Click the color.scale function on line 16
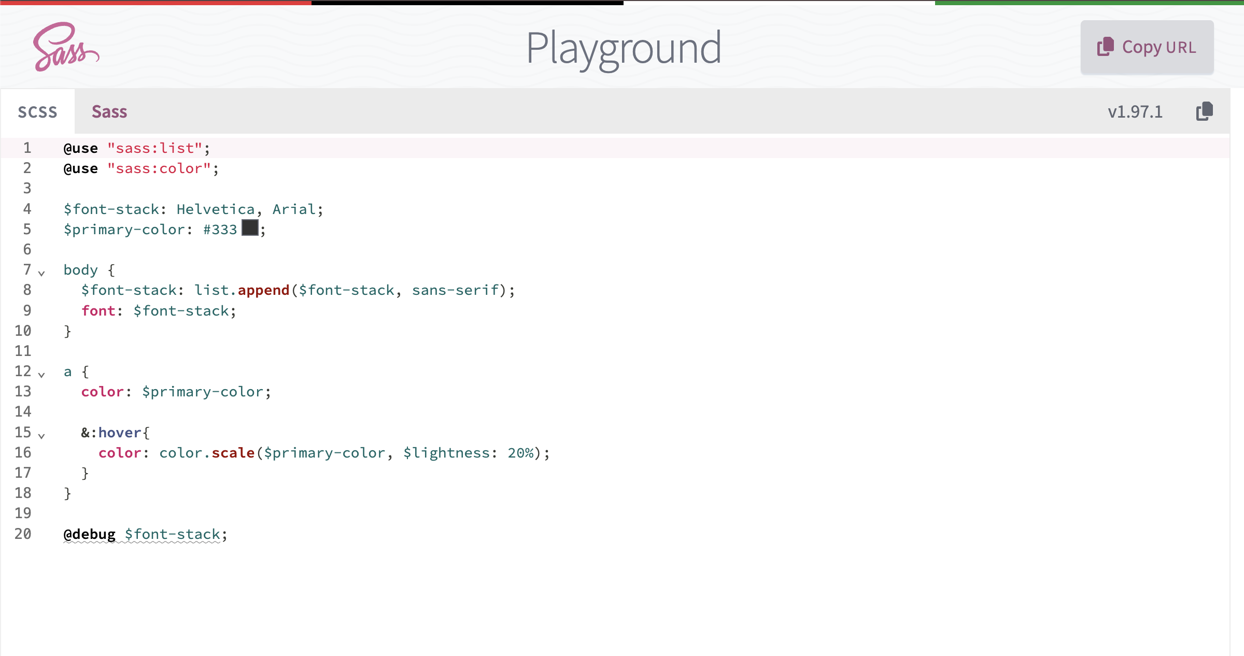 pyautogui.click(x=206, y=453)
